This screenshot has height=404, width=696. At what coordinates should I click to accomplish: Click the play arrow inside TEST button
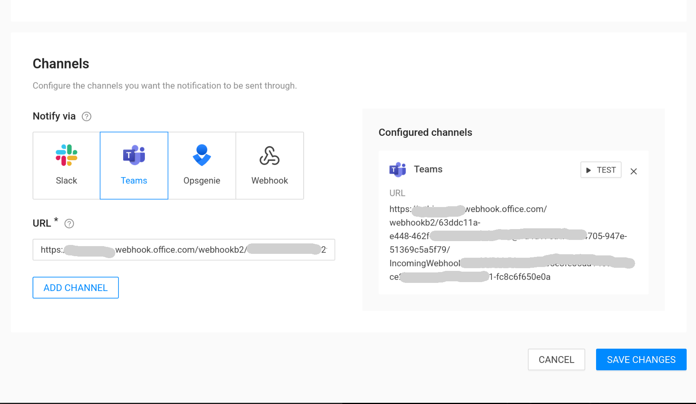[x=588, y=170]
